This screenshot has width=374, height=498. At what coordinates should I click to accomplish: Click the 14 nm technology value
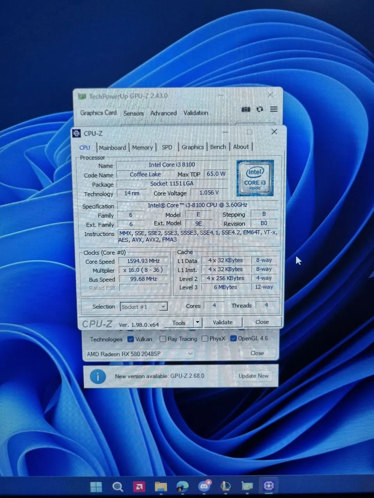tap(132, 193)
